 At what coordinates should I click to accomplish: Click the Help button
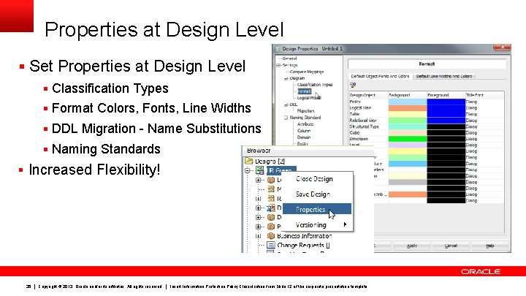(489, 246)
